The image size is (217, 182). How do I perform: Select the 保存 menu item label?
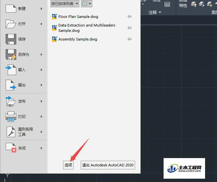[22, 39]
